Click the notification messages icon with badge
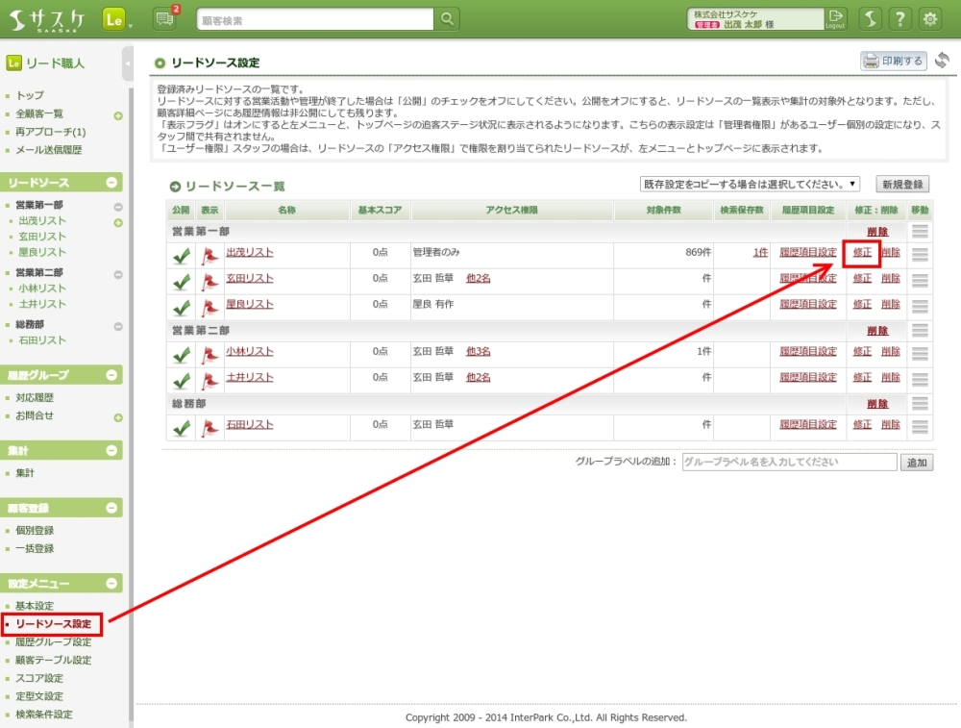Image resolution: width=961 pixels, height=728 pixels. [165, 18]
